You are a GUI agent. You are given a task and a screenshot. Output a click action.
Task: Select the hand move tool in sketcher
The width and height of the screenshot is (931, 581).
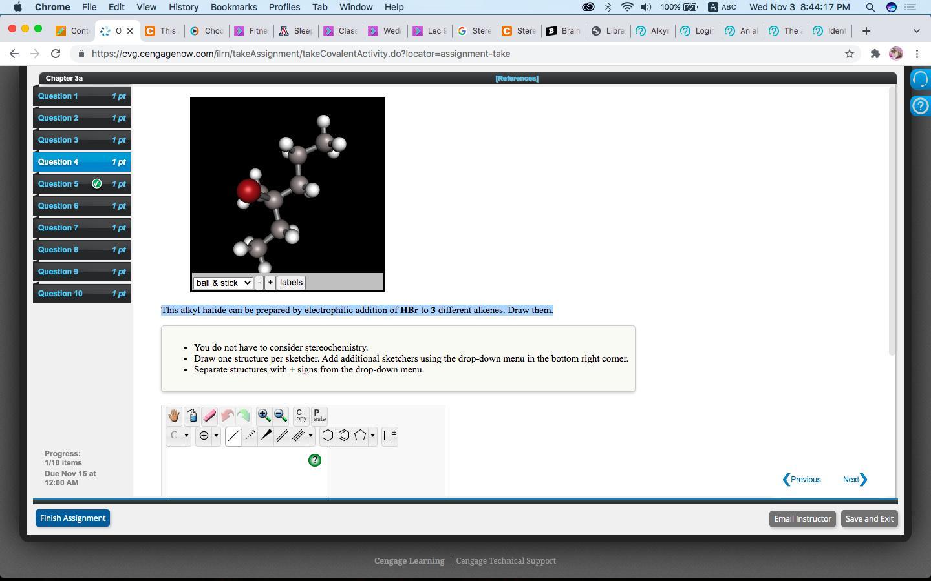[173, 416]
